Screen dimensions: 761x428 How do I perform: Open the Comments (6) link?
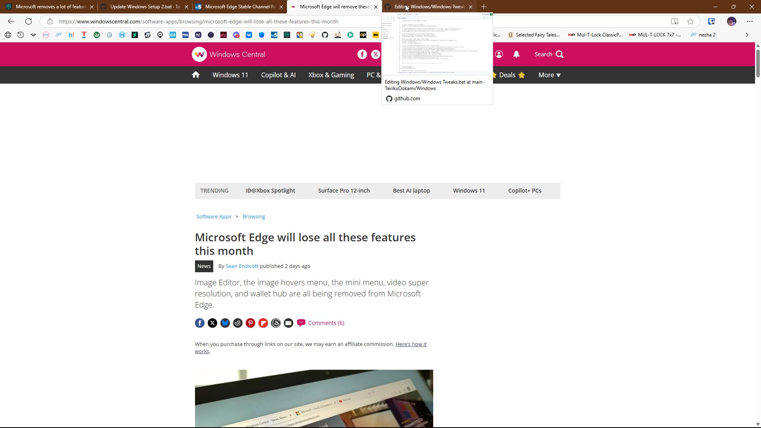(321, 323)
